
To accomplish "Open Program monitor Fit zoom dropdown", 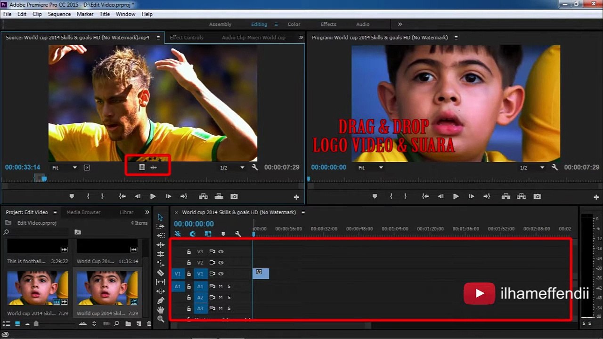I will [x=370, y=168].
